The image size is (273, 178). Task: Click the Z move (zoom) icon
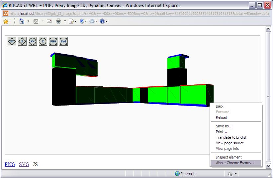22,41
